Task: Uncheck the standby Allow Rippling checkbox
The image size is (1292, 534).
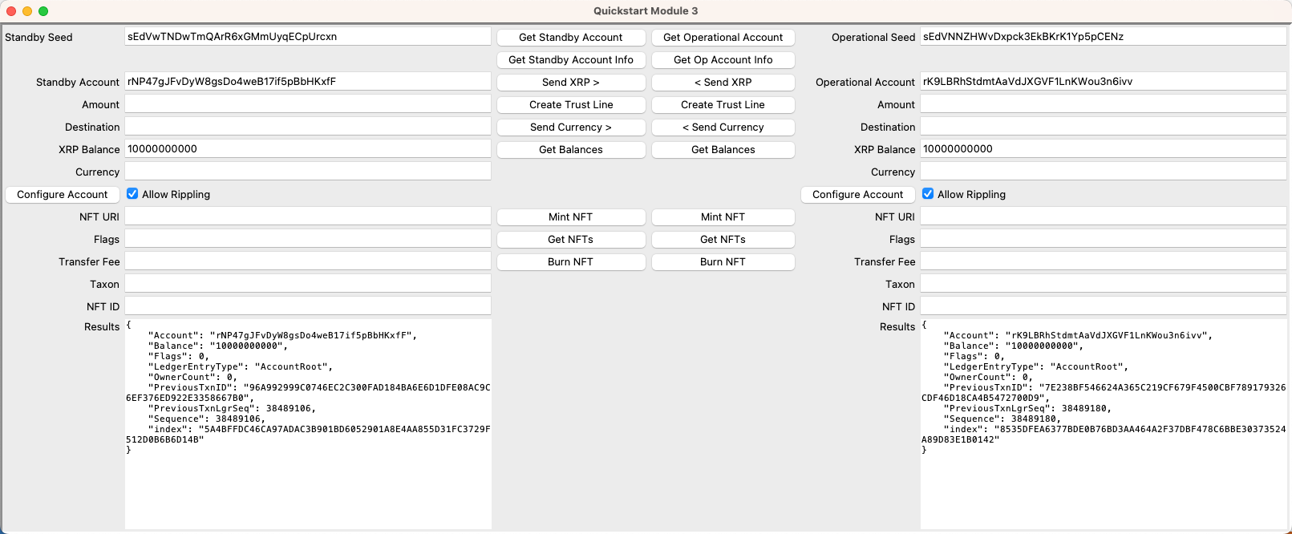Action: click(x=132, y=194)
